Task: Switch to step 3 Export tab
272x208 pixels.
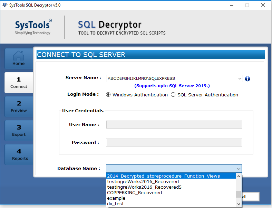Action: tap(19, 131)
